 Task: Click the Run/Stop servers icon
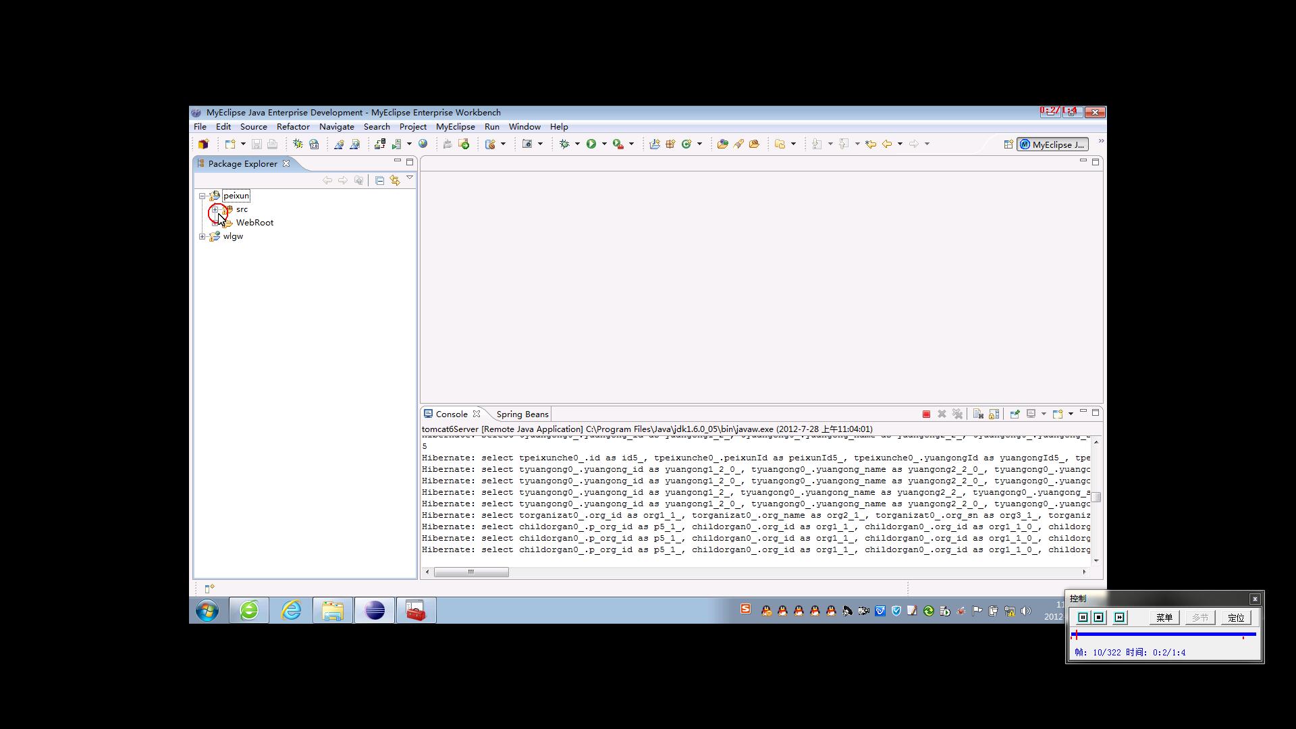[x=397, y=144]
